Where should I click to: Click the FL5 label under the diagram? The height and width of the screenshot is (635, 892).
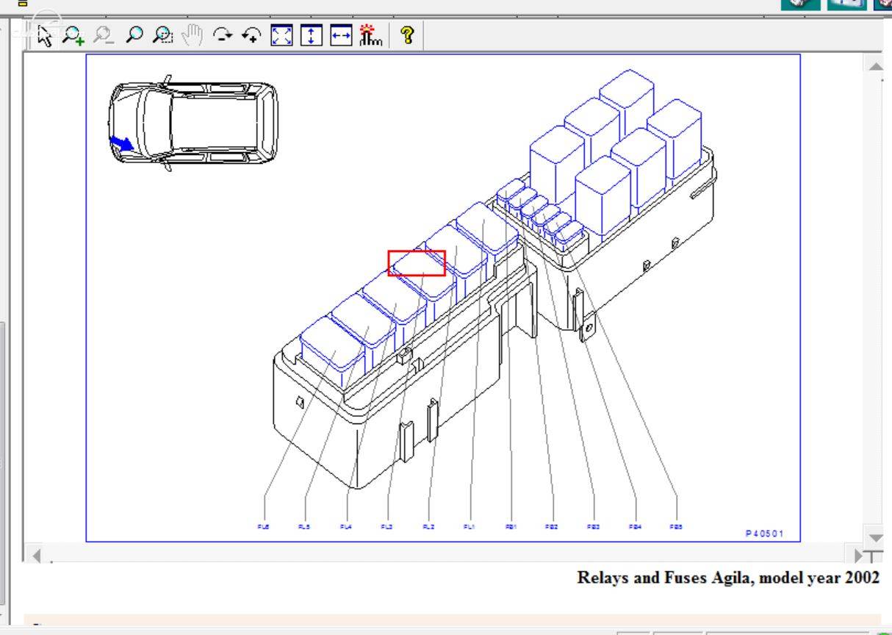pos(304,527)
